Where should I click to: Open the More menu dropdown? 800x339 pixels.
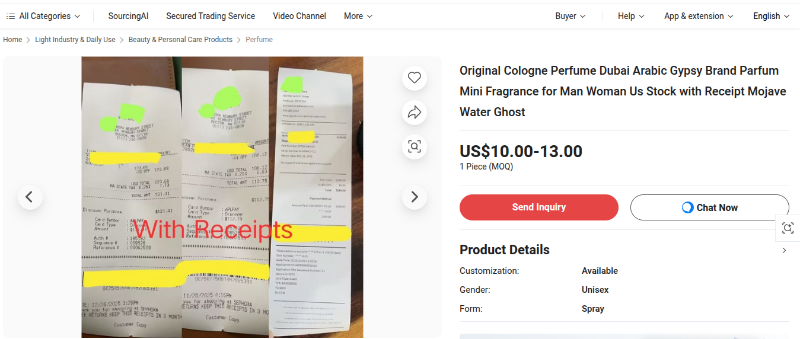coord(358,16)
